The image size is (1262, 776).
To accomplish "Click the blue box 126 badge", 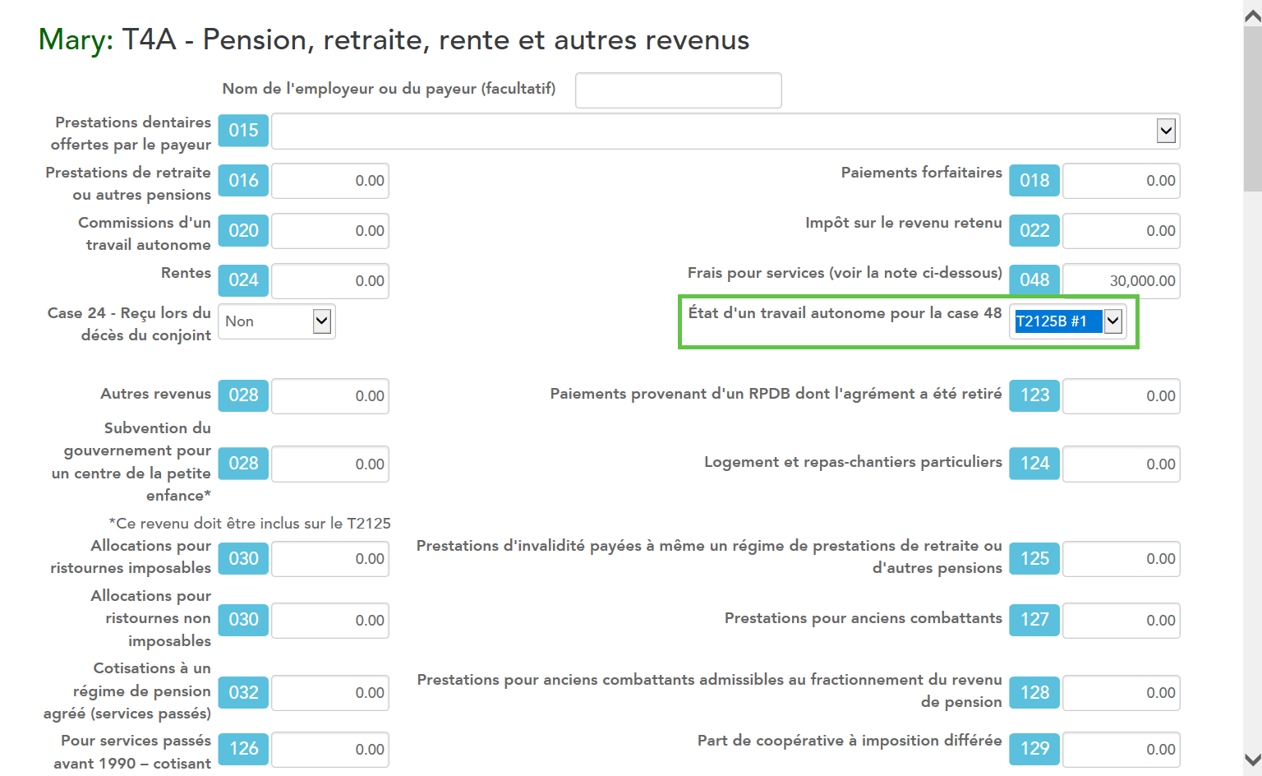I will coord(243,749).
